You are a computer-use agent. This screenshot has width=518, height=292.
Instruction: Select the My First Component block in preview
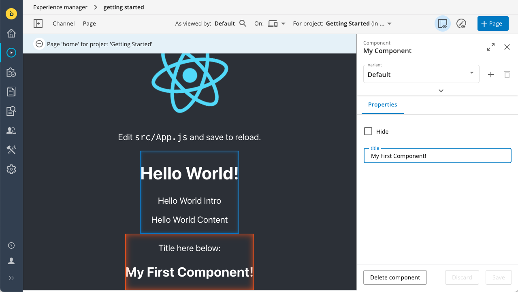click(x=190, y=262)
